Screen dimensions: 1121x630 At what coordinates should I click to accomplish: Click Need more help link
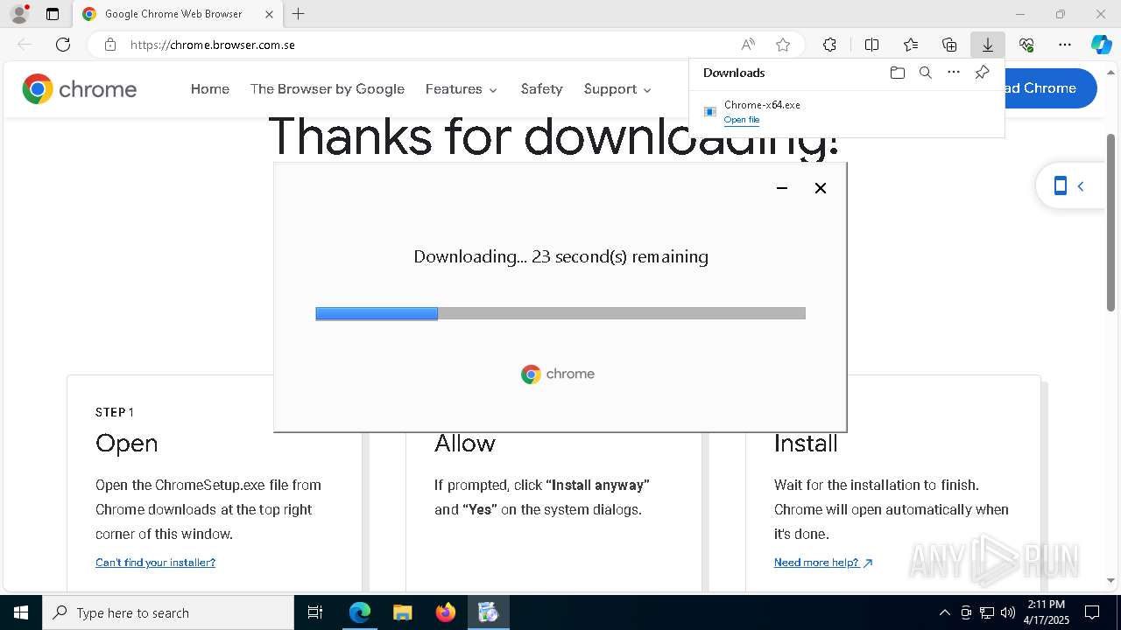click(x=823, y=563)
